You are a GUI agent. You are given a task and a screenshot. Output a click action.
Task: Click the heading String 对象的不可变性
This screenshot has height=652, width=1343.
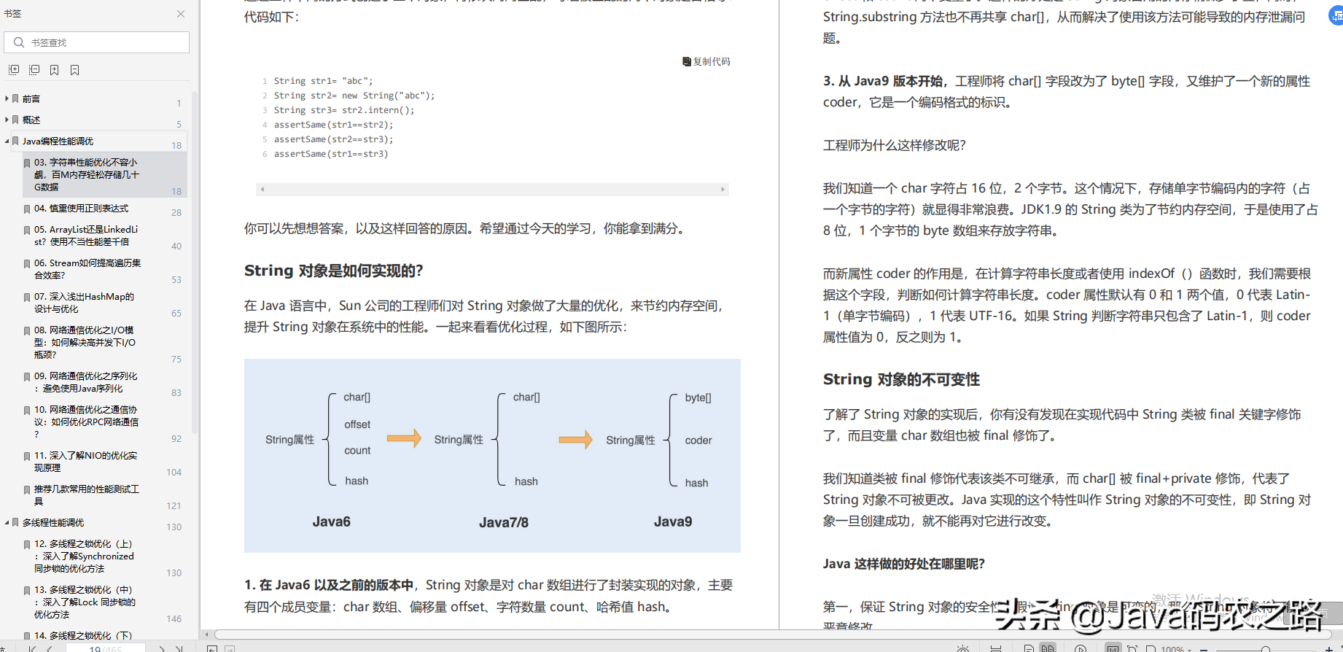pyautogui.click(x=901, y=379)
